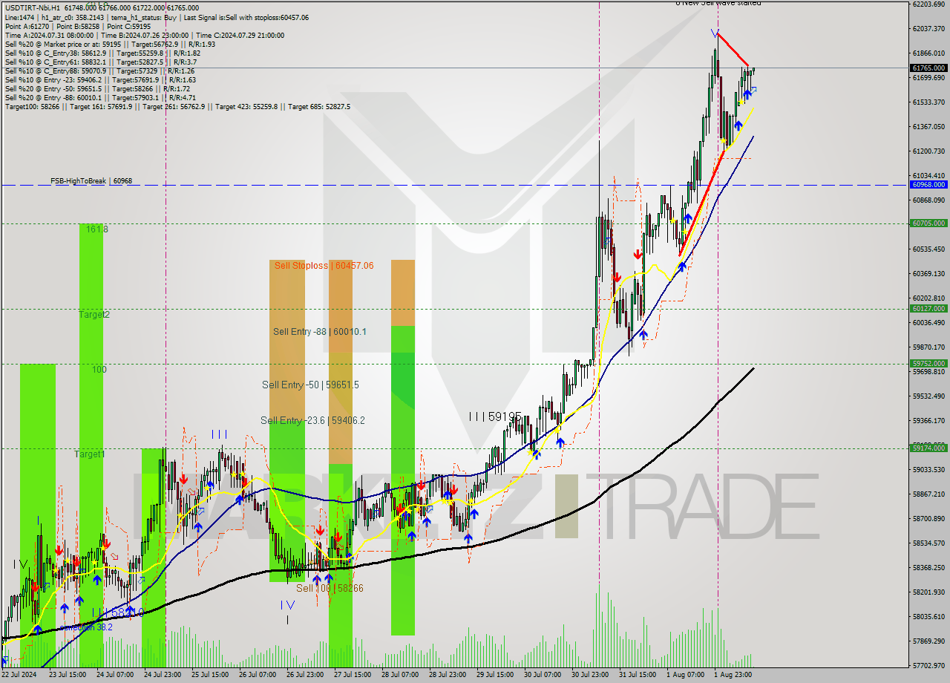Select the 60968.000 level price tag
This screenshot has height=683, width=950.
coord(928,184)
